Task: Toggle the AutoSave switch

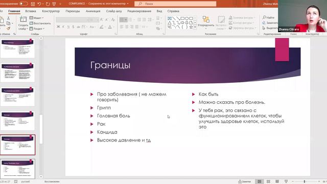Action: click(x=24, y=4)
